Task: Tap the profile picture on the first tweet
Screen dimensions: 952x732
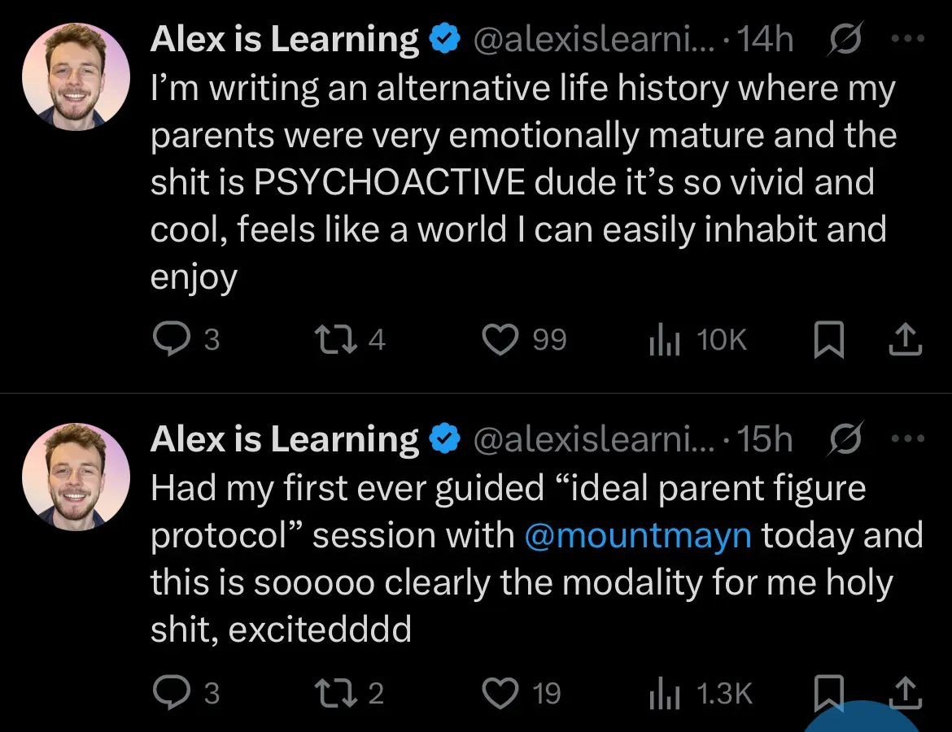Action: [76, 76]
